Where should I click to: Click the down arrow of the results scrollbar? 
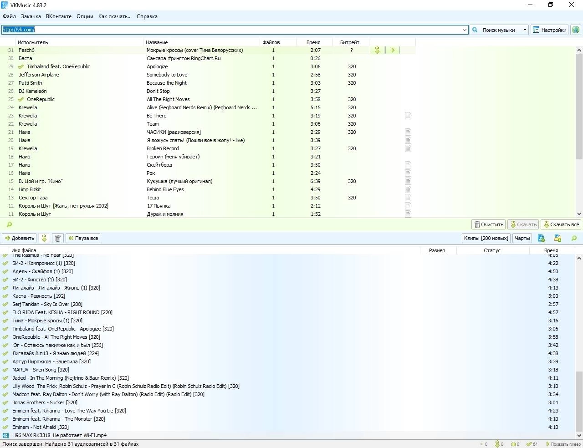579,214
